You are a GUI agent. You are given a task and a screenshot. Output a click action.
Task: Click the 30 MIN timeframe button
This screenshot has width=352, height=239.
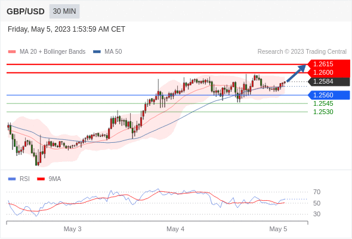click(x=64, y=11)
